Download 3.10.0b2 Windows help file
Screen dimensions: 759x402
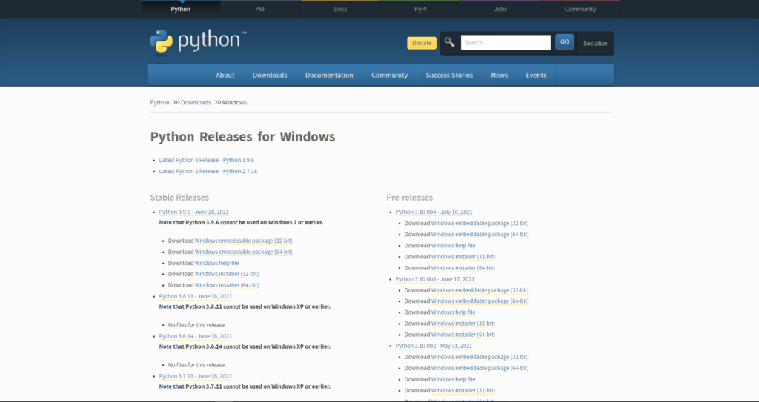click(x=453, y=379)
